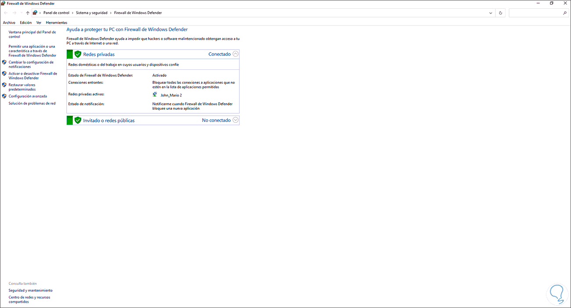Open the recent locations dropdown arrow
This screenshot has height=308, width=571.
(21, 13)
